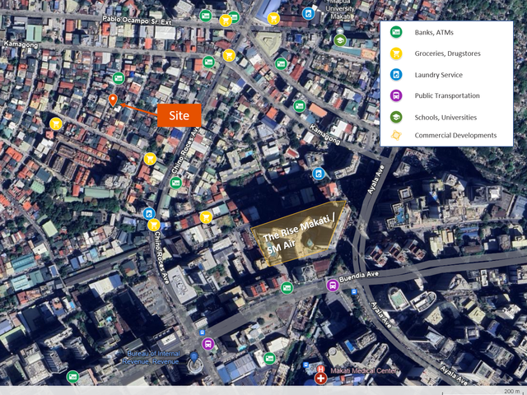This screenshot has height=395, width=527.
Task: Select the public transportation icon next to Buendia Ave label
Action: (x=333, y=286)
